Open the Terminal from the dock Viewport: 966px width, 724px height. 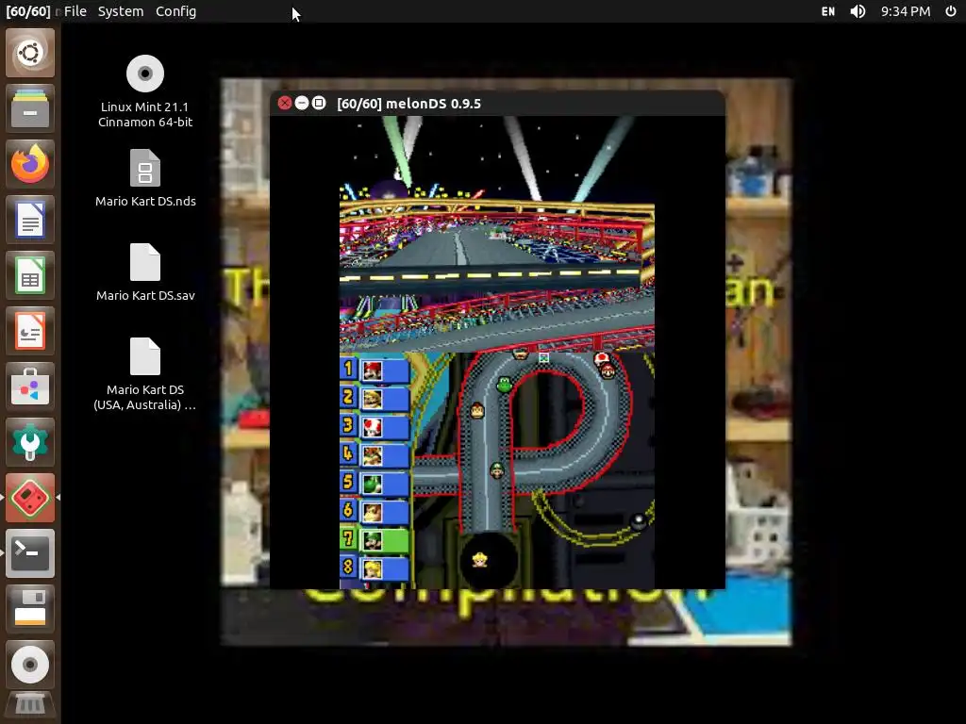pyautogui.click(x=30, y=552)
